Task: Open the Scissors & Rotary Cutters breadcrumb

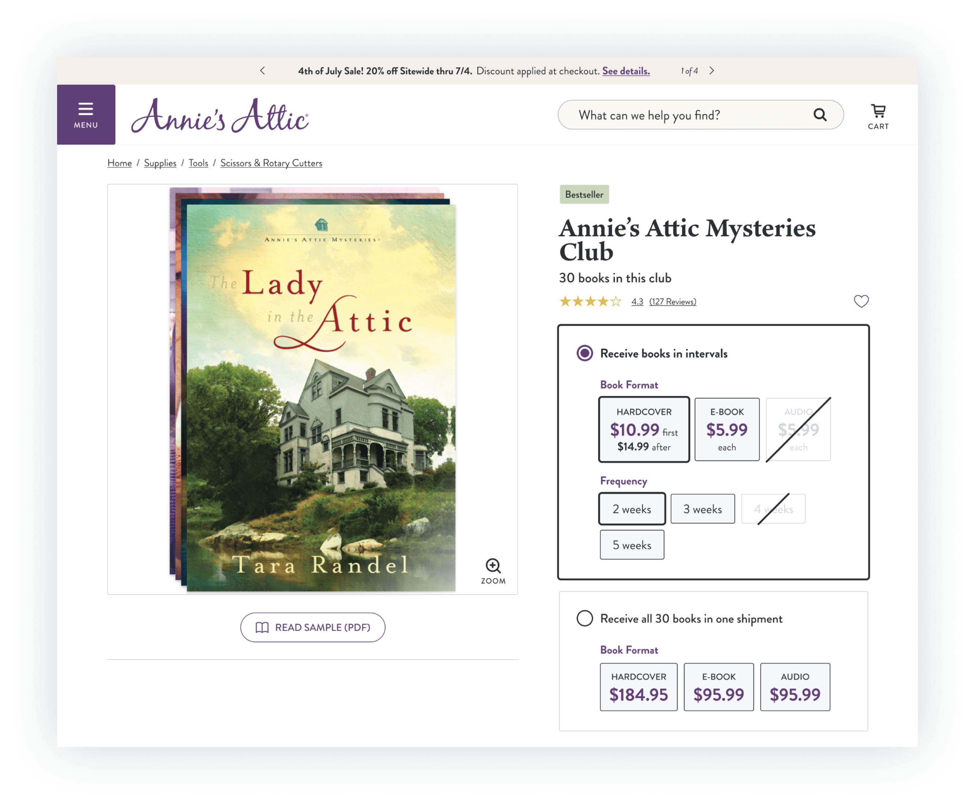Action: 271,163
